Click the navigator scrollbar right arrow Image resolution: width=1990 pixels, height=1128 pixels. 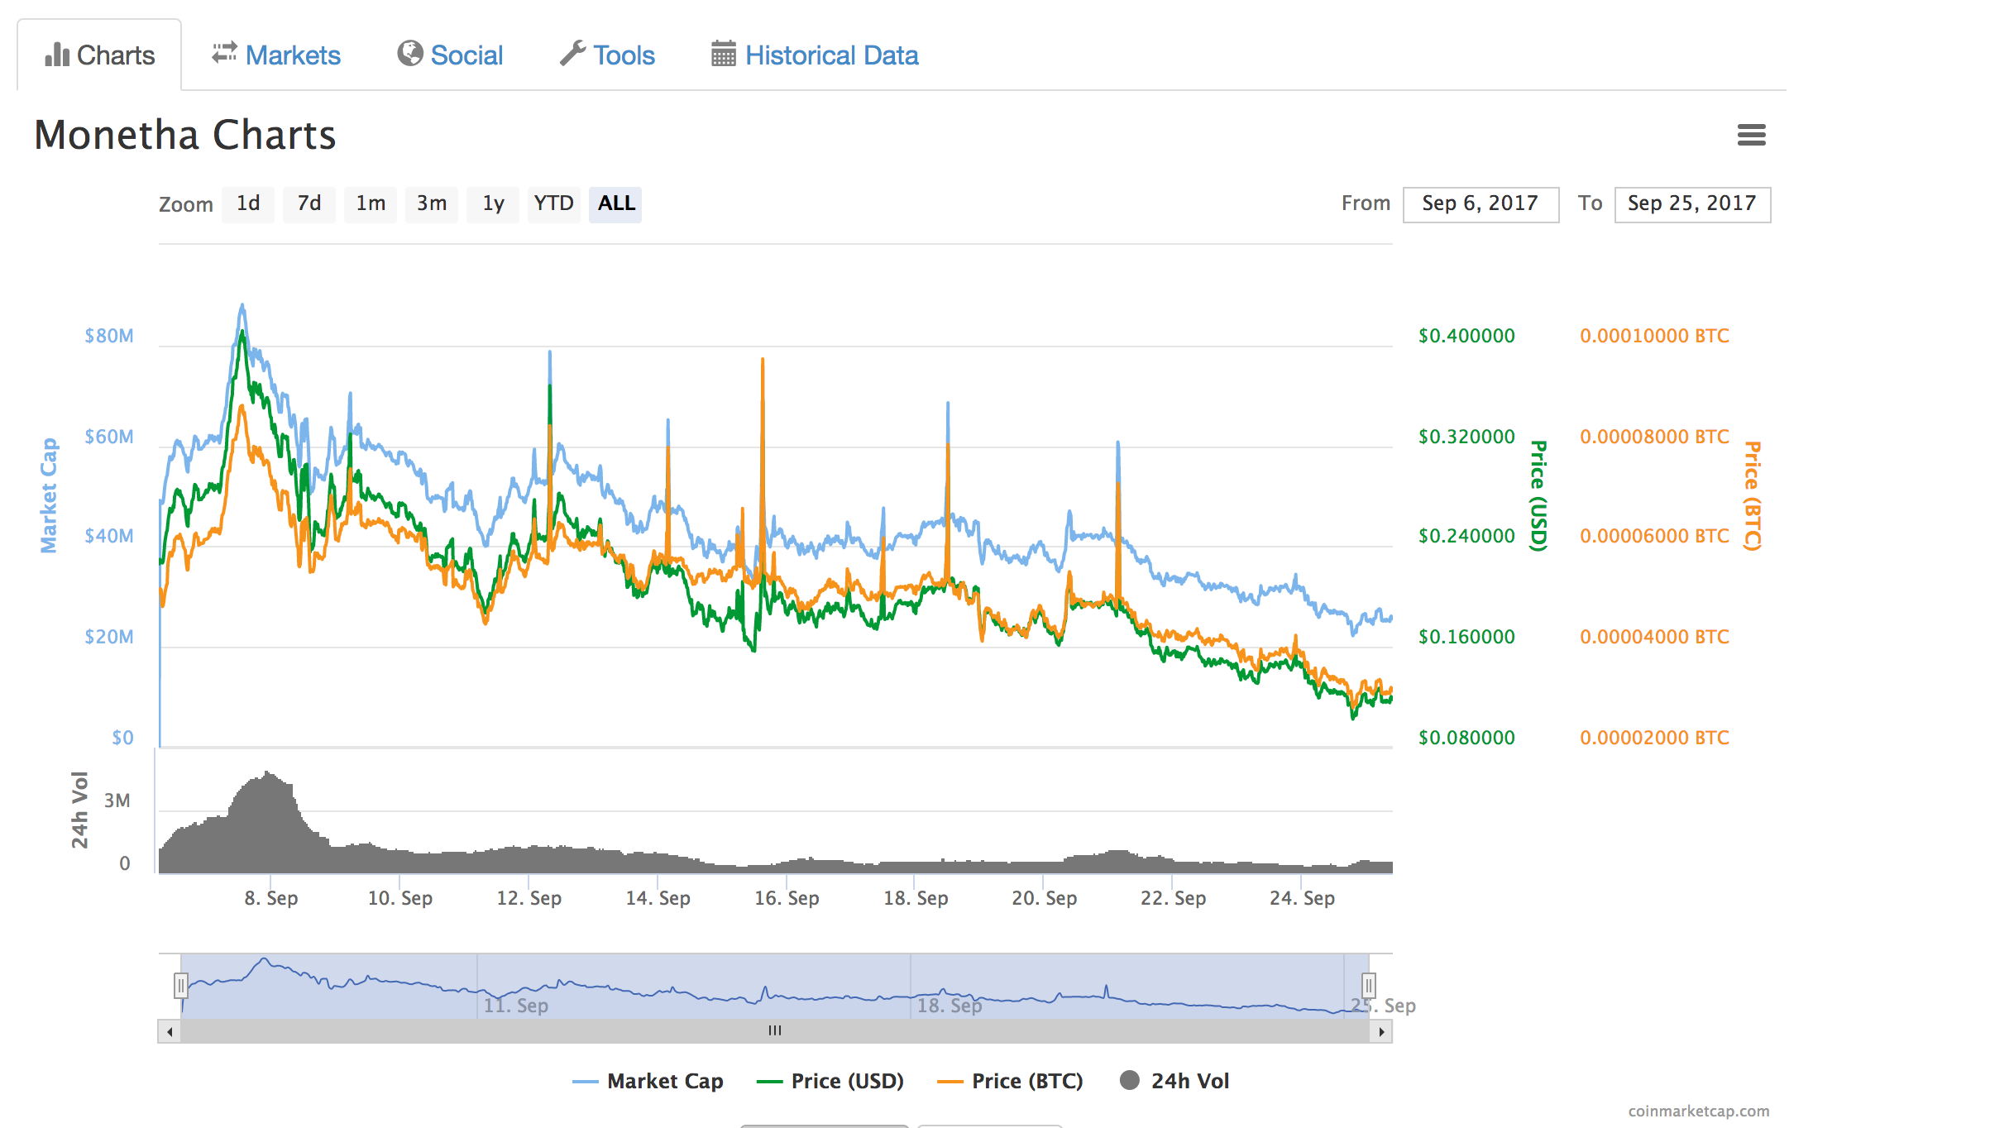pos(1381,1031)
